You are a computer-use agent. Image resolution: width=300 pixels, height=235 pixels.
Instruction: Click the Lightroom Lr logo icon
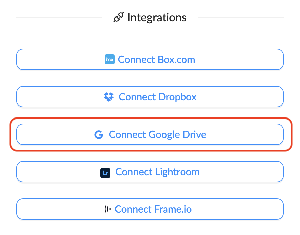[105, 173]
